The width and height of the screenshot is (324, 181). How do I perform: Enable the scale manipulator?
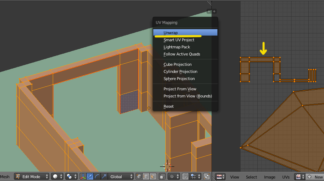(104, 177)
